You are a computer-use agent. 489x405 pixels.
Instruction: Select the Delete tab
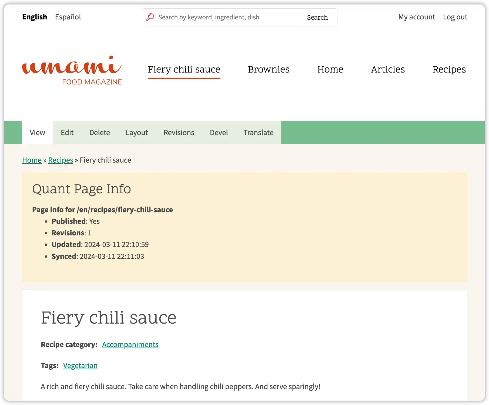99,132
